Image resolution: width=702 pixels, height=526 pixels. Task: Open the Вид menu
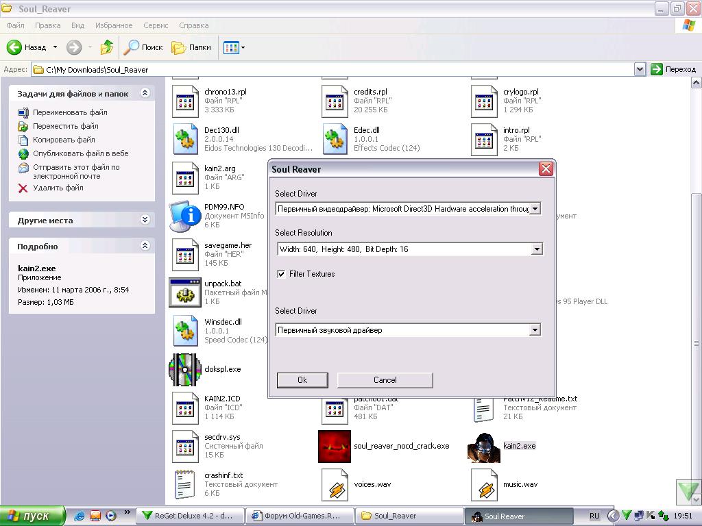pos(77,25)
